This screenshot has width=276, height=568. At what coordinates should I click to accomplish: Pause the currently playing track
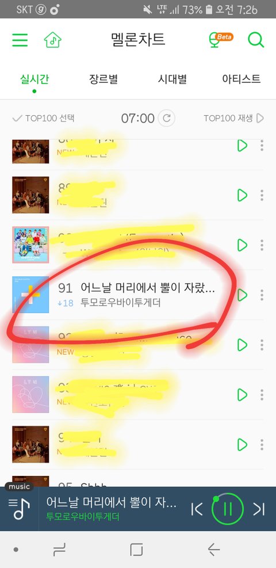228,509
